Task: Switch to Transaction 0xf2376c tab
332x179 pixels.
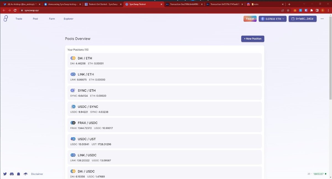Action: [x=224, y=4]
